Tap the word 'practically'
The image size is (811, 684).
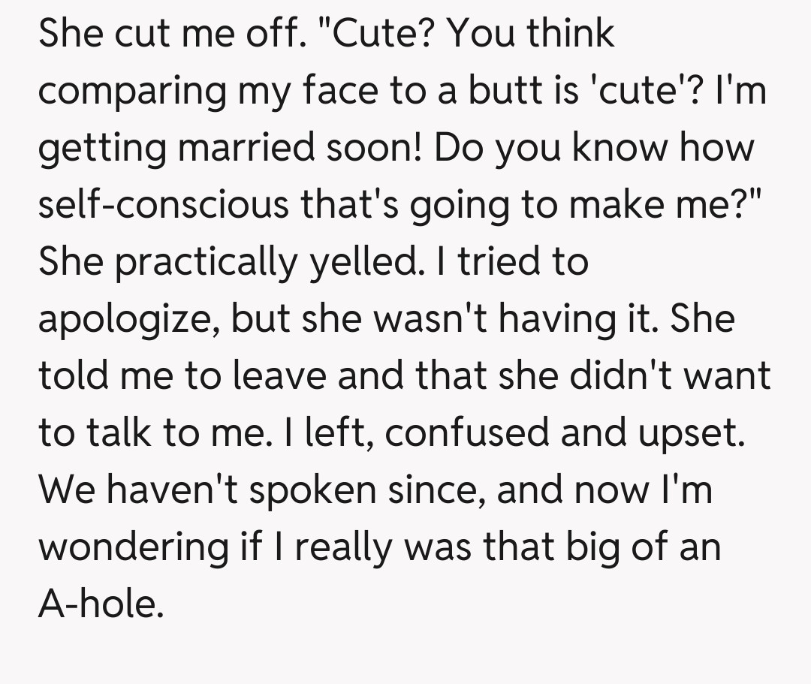(203, 263)
